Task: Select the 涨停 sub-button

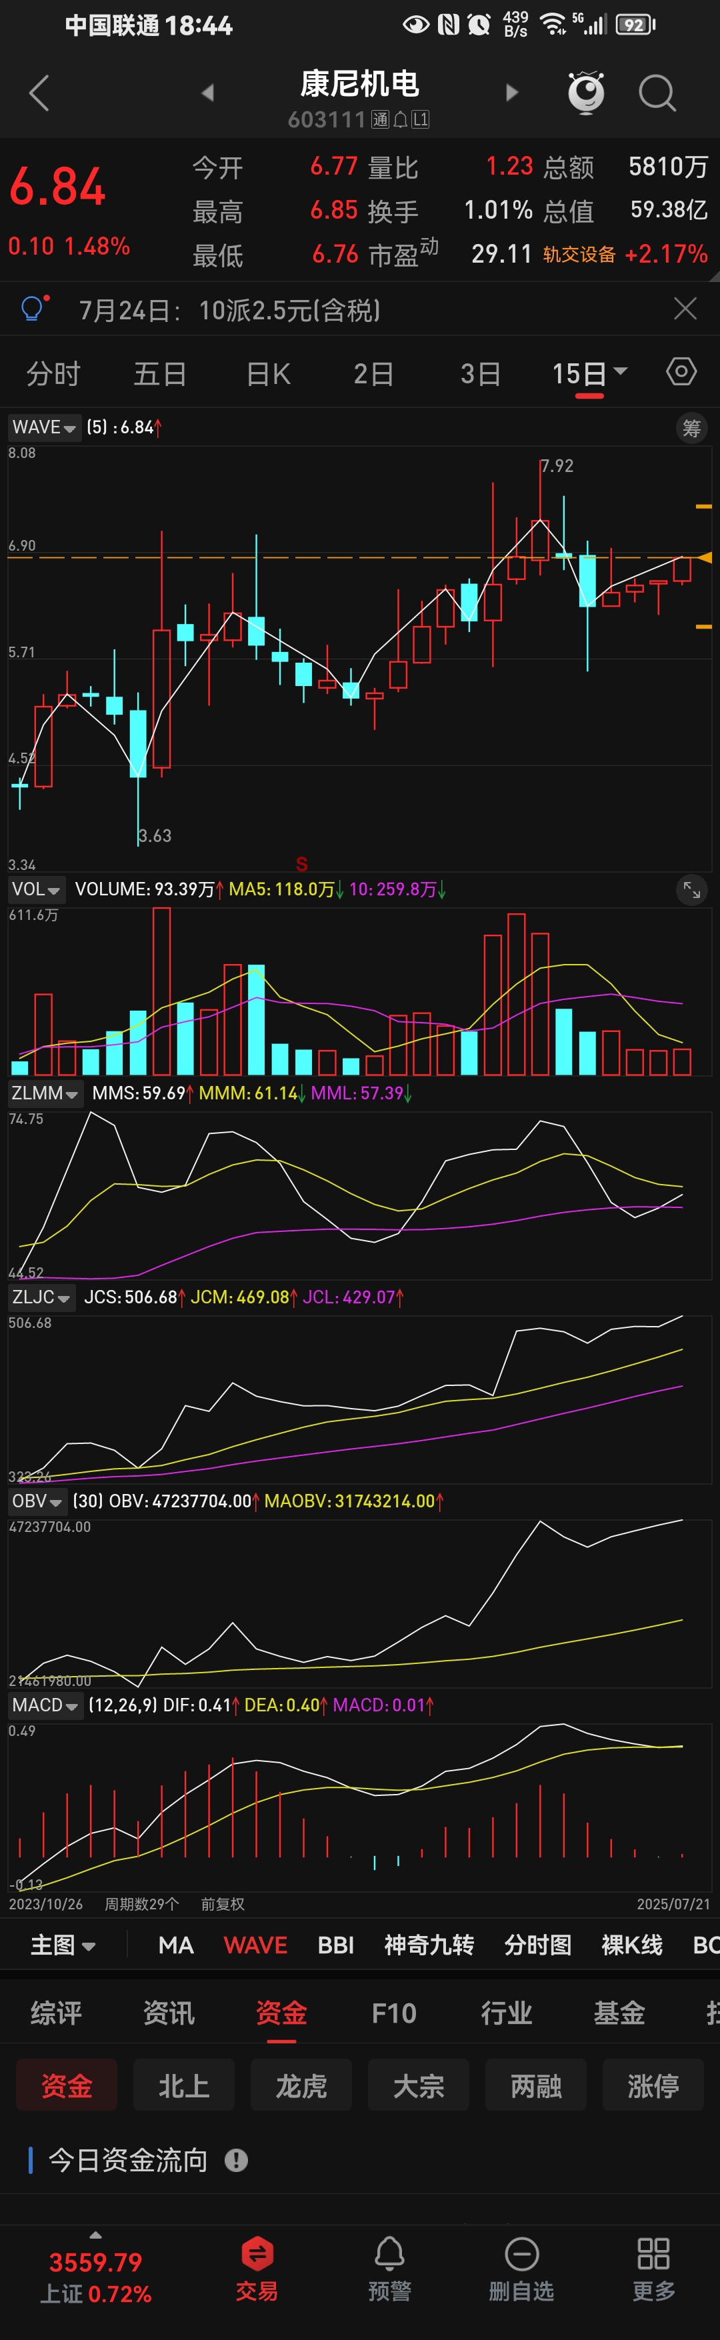Action: coord(653,2085)
